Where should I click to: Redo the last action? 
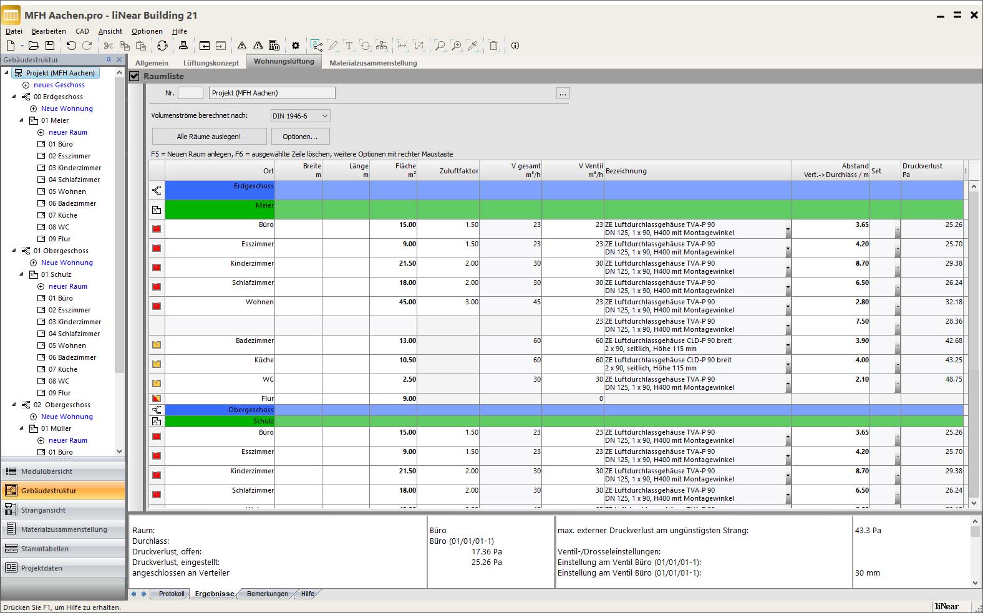click(x=87, y=46)
